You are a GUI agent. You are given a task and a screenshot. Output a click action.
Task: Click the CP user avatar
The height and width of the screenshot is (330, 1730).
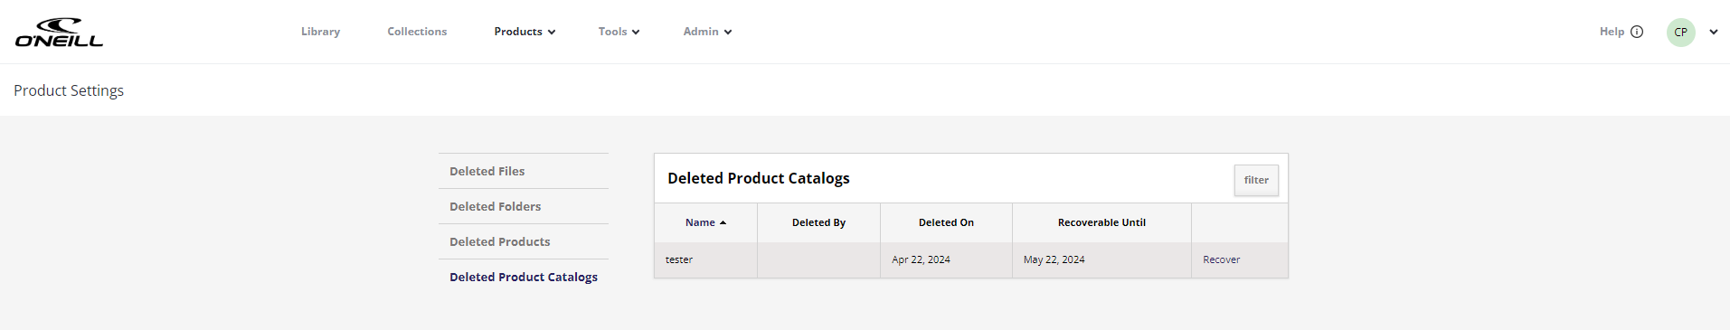point(1680,32)
